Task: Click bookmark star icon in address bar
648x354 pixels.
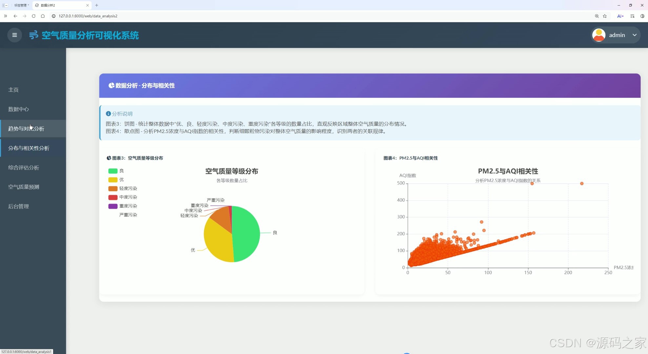Action: coord(605,16)
